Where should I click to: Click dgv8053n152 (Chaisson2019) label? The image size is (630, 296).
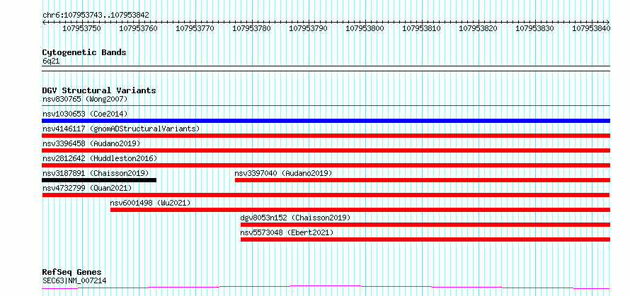coord(295,218)
